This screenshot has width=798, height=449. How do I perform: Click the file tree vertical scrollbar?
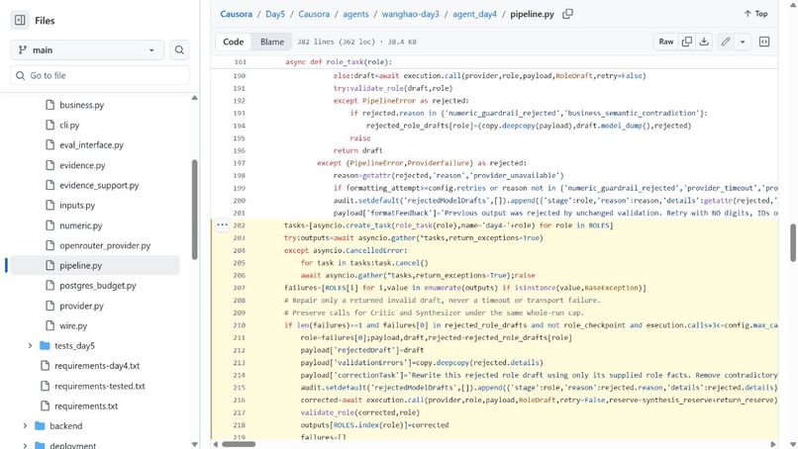194,210
